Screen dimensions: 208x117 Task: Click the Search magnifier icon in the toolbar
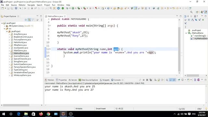(191, 12)
